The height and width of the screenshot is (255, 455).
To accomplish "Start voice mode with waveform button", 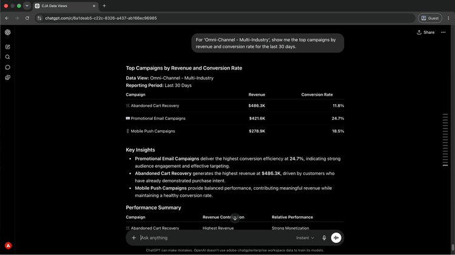I will click(x=336, y=237).
